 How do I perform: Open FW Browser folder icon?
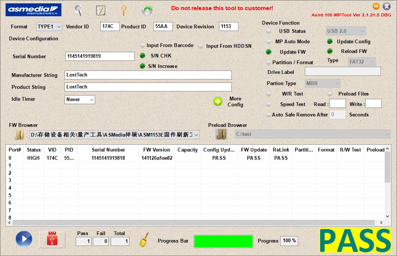point(19,134)
